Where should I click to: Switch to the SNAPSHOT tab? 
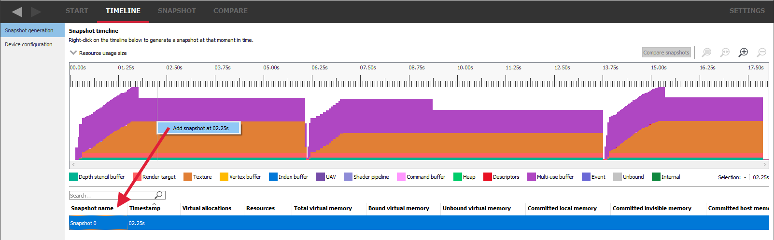(x=177, y=11)
